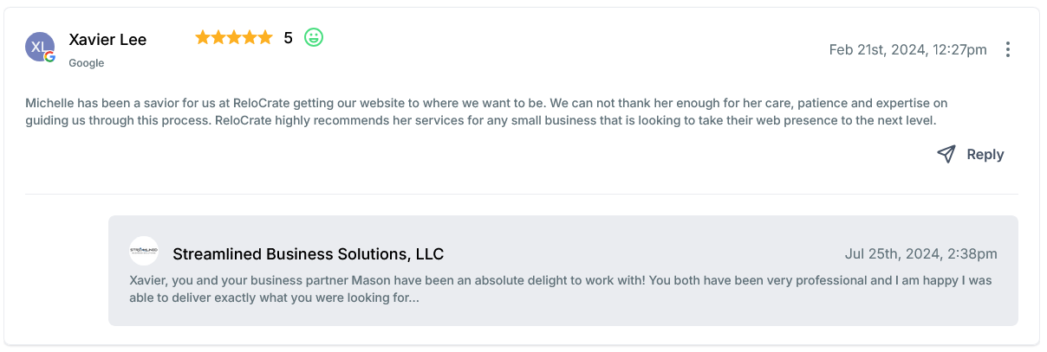This screenshot has width=1047, height=352.
Task: Click Xavier's review text about Michelle
Action: click(x=485, y=112)
